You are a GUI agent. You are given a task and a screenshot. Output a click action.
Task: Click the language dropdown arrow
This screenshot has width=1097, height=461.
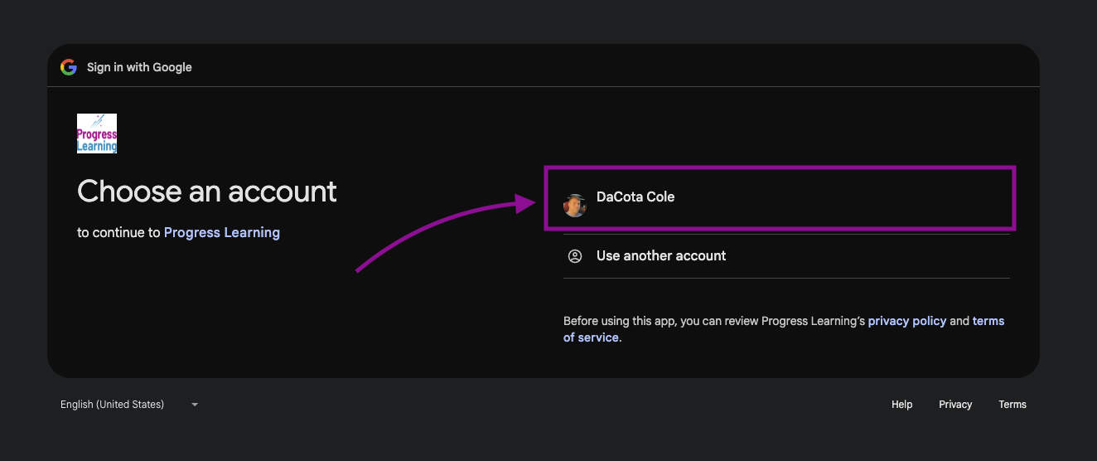coord(195,405)
